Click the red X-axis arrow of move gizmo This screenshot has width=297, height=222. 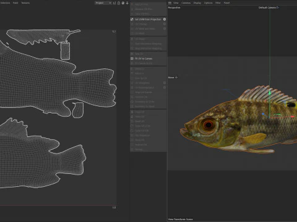(292, 117)
